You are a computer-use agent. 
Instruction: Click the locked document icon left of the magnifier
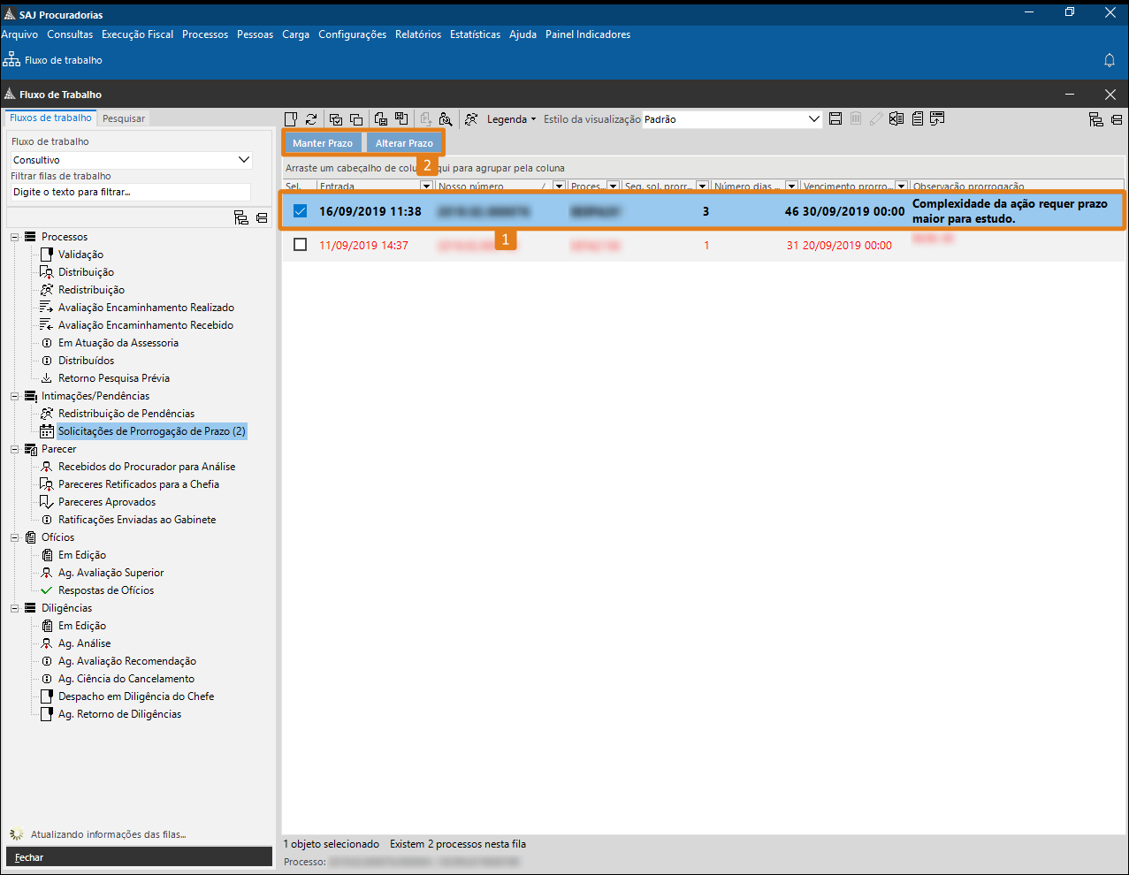coord(426,119)
